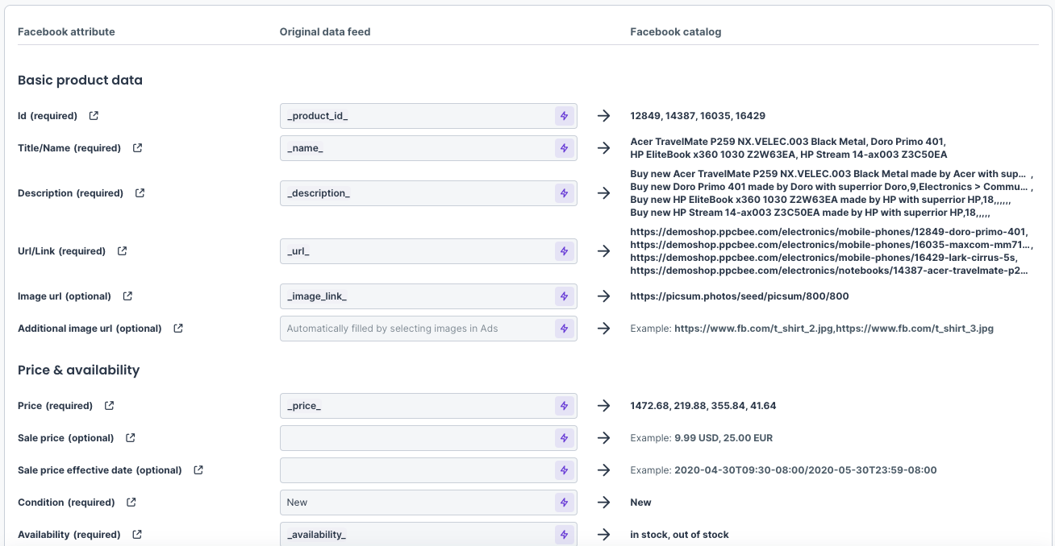The height and width of the screenshot is (546, 1055).
Task: Click lightning icon in the Sale price field
Action: (564, 438)
